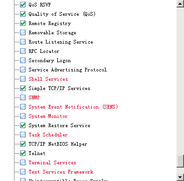The image size is (184, 181).
Task: Click the scrollbar up arrow
Action: click(x=180, y=4)
